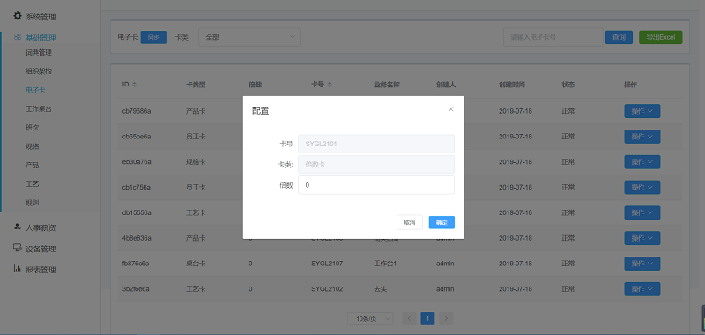Screen dimensions: 705x335
Task: Click the 查询 search button
Action: [620, 37]
